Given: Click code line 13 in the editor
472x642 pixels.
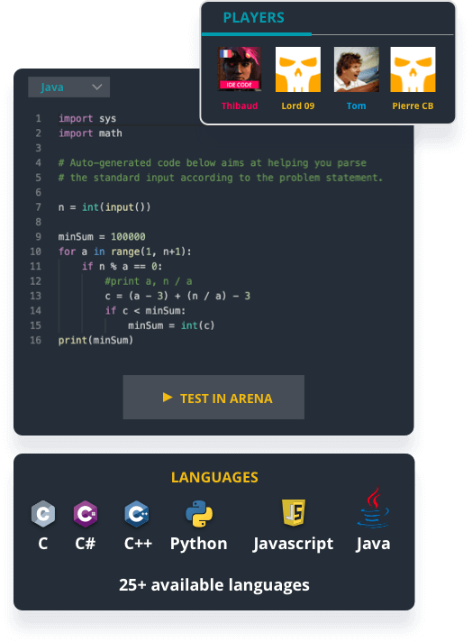Looking at the screenshot, I should click(177, 296).
